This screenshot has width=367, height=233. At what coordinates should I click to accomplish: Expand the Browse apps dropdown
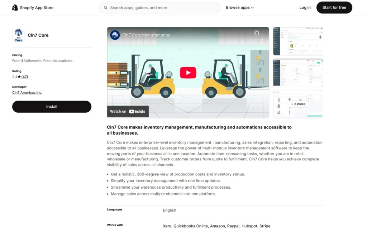(239, 8)
